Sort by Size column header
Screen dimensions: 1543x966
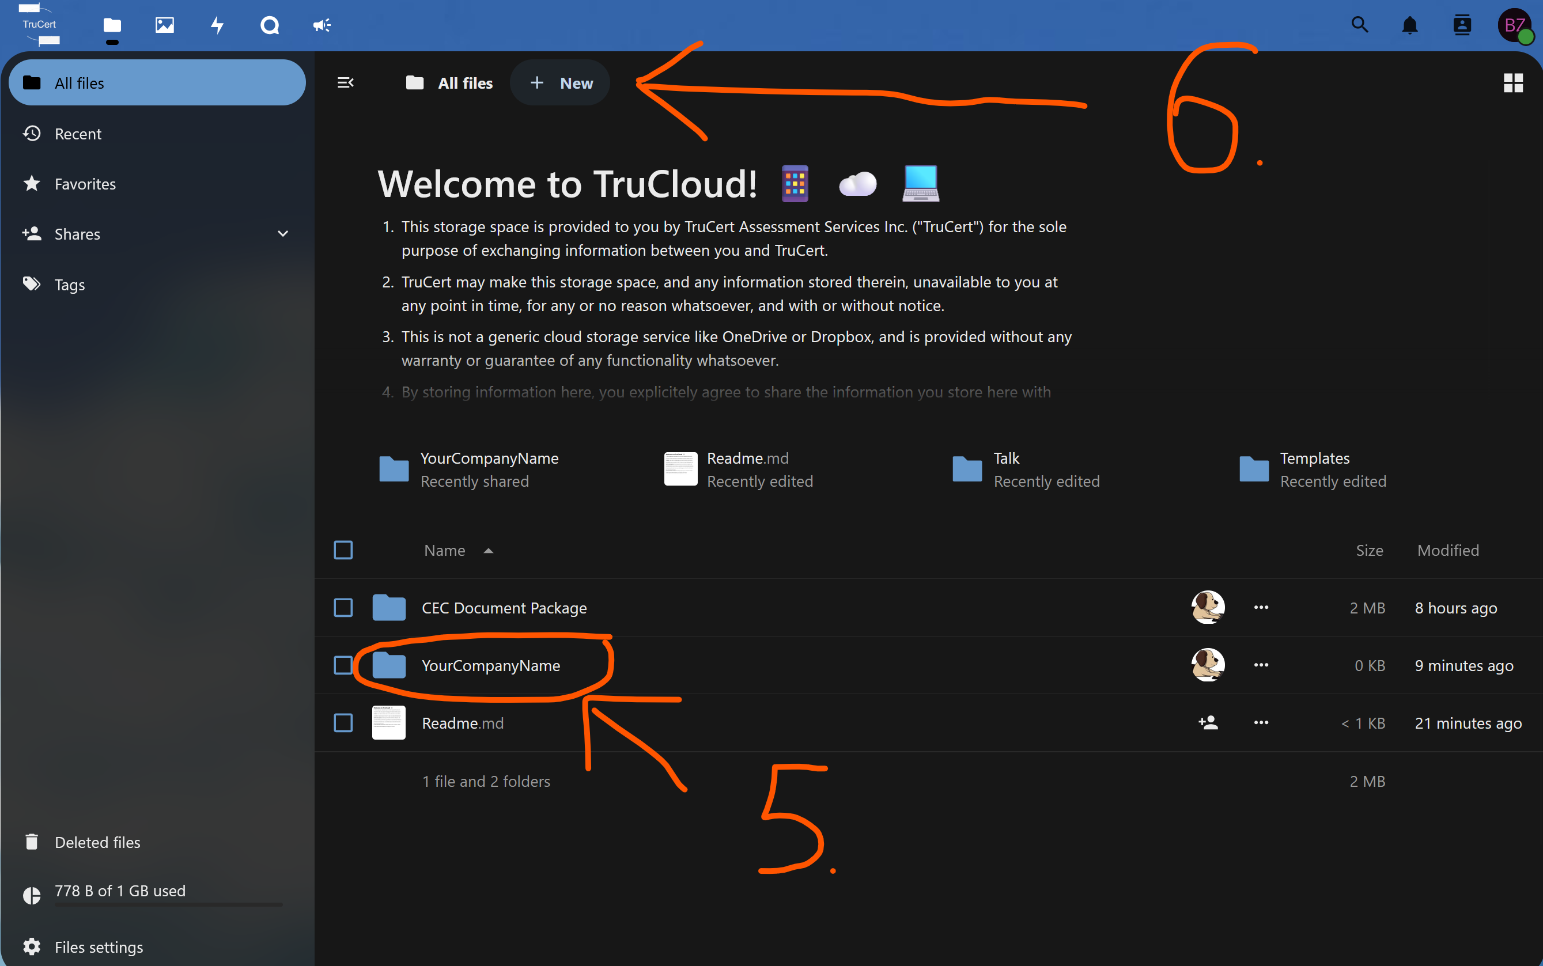tap(1369, 550)
